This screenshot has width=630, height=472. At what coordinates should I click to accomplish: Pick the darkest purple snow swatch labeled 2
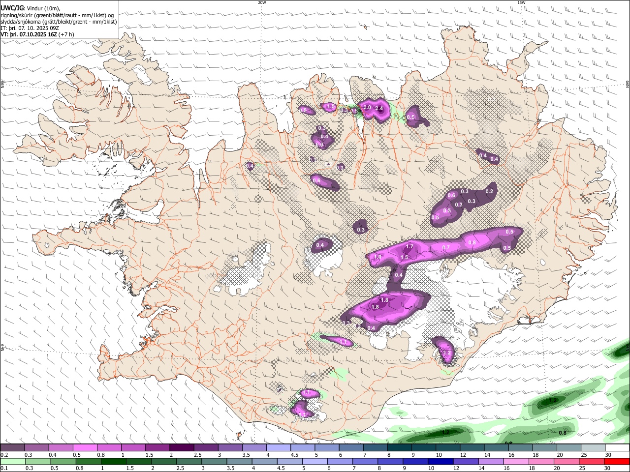[x=182, y=447]
